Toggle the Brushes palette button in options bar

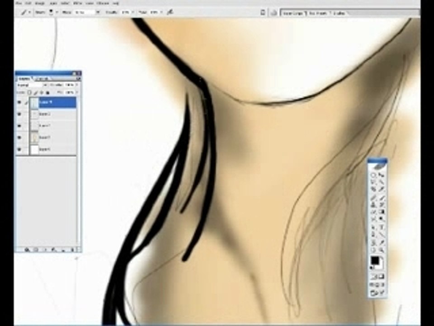[x=263, y=13]
